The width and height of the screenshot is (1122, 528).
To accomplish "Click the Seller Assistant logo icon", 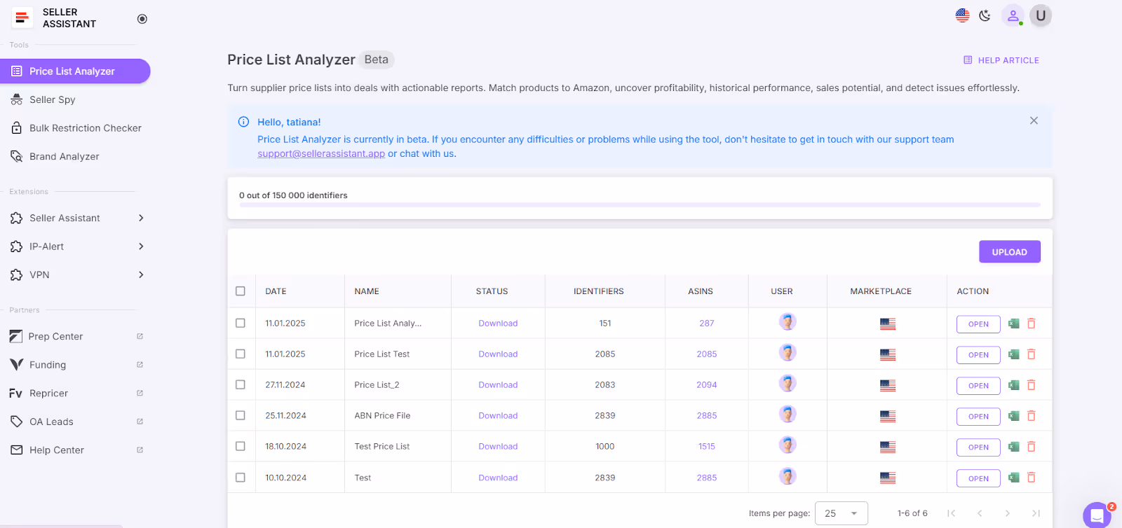I will coord(22,18).
